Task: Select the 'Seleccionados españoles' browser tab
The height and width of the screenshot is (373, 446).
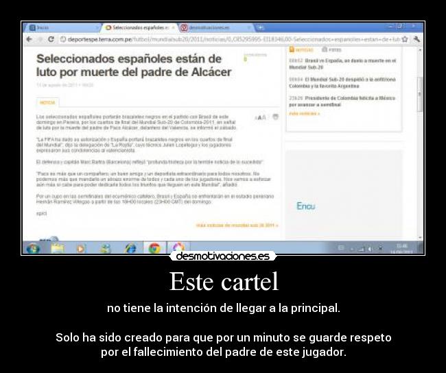Action: pyautogui.click(x=138, y=27)
